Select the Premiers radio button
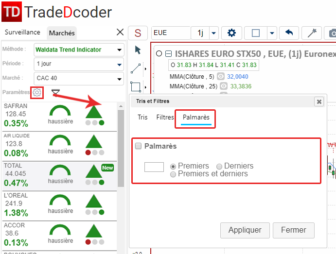Image resolution: width=336 pixels, height=254 pixels. click(173, 166)
